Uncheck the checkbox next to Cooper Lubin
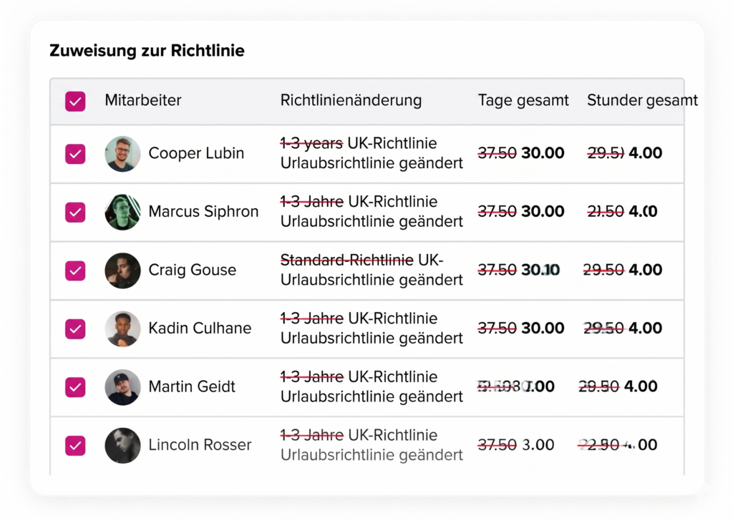The image size is (733, 521). 74,153
